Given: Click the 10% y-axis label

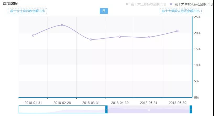Looking at the screenshot, I should 197,65.
